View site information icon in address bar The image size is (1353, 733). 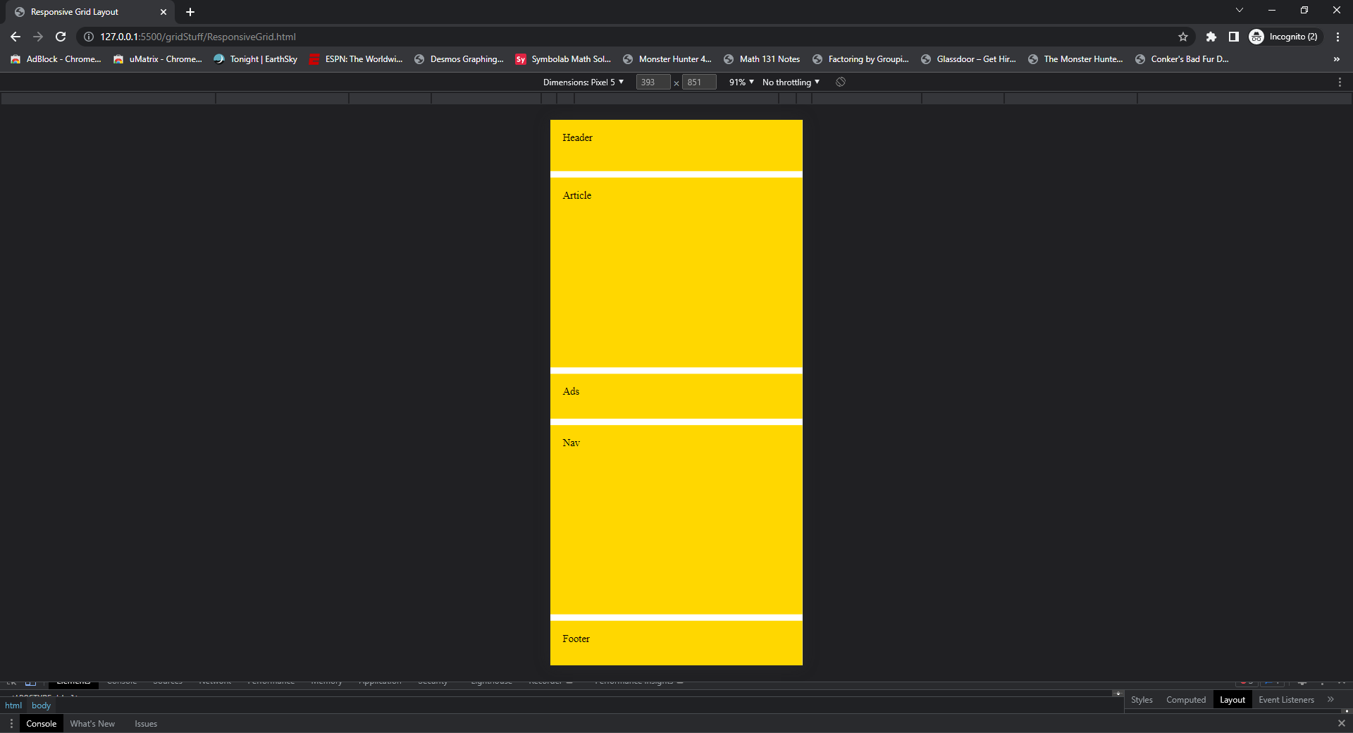pos(89,37)
